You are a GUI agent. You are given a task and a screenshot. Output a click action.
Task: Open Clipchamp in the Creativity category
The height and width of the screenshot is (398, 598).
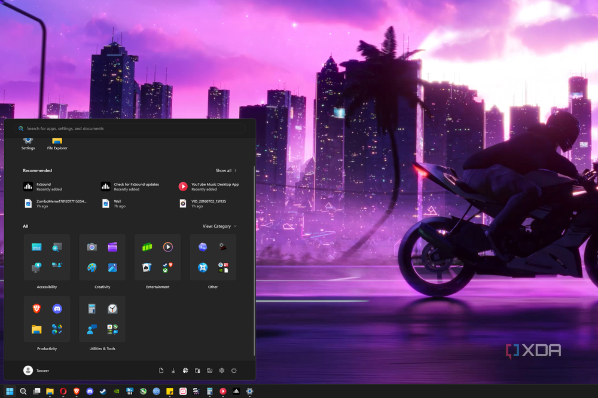(112, 247)
